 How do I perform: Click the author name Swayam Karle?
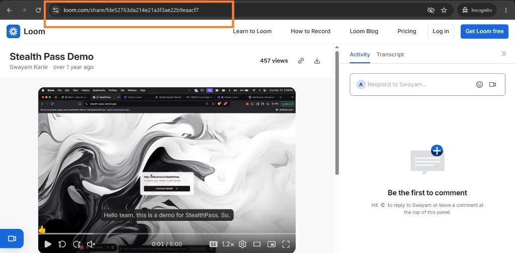pyautogui.click(x=29, y=67)
